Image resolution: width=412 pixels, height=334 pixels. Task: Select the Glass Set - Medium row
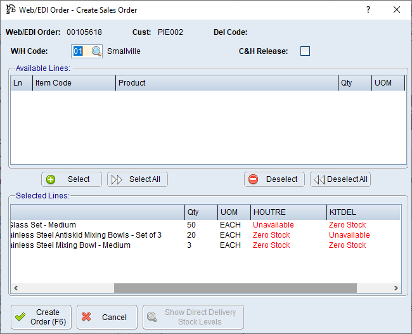coord(95,225)
